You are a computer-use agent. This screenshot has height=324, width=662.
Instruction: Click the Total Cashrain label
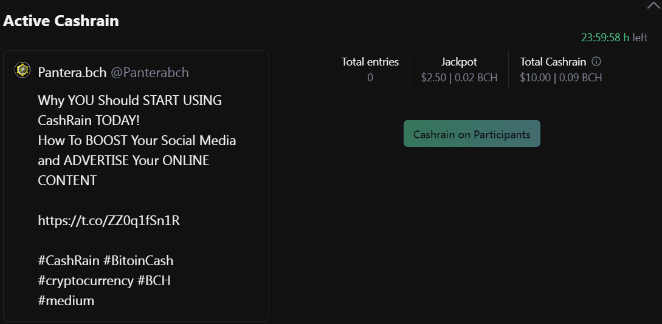tap(553, 62)
